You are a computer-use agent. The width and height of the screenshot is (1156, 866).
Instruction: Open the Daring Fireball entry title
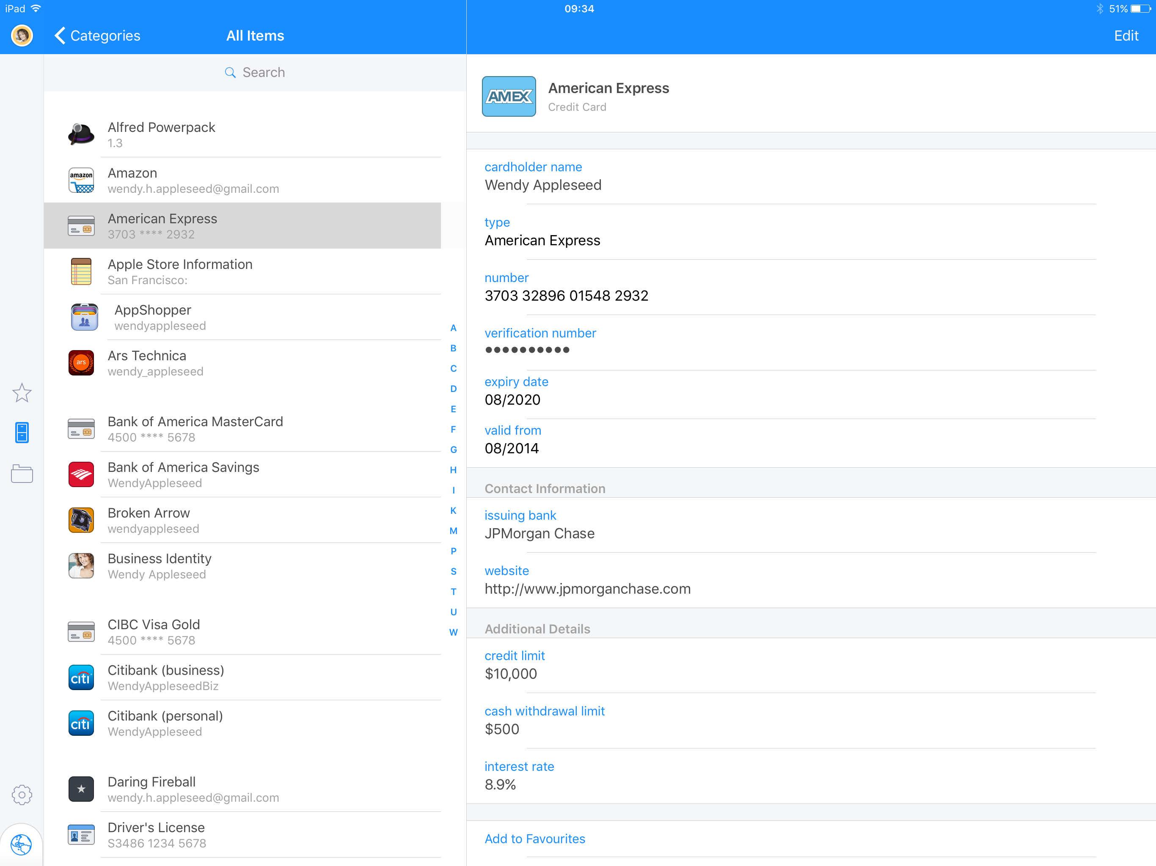[151, 782]
